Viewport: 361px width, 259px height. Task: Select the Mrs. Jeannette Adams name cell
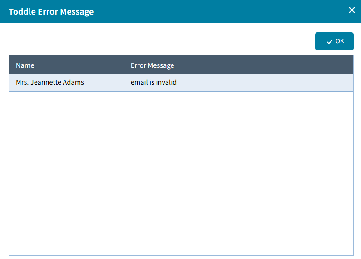click(66, 82)
